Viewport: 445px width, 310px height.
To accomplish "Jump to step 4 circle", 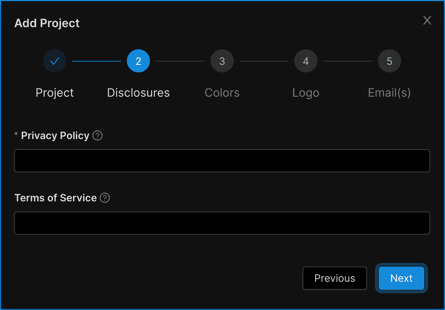I will 306,61.
